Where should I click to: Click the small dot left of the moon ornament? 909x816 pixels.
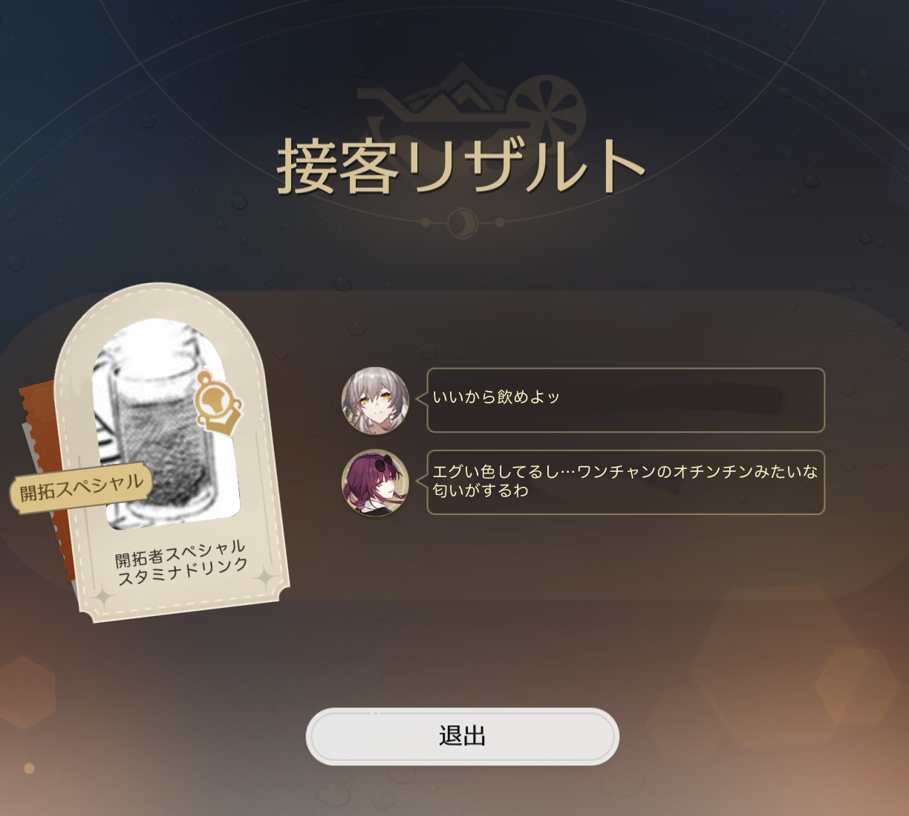(426, 222)
